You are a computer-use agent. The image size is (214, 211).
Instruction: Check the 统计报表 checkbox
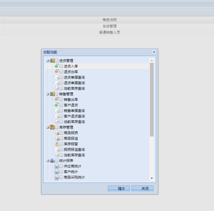point(57,160)
